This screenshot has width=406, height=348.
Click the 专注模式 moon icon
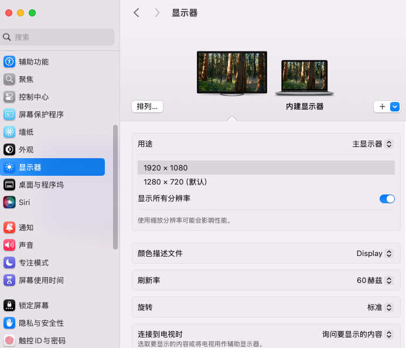[9, 262]
